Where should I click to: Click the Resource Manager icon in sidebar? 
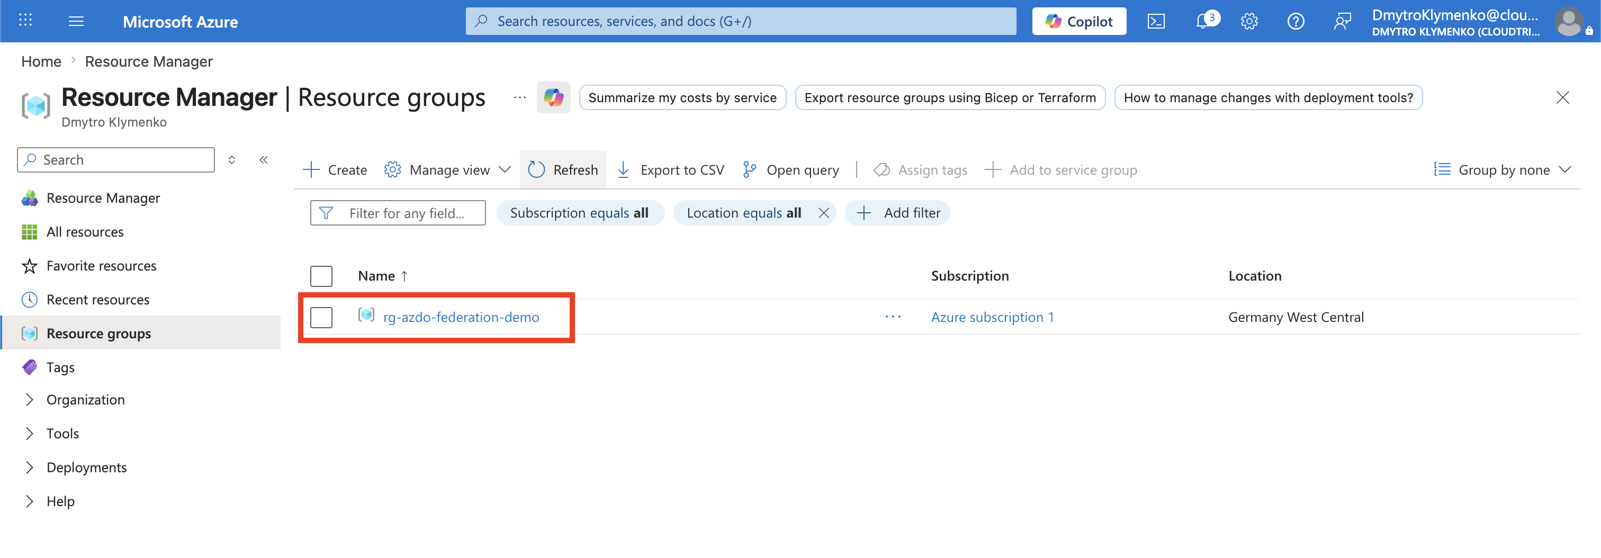(x=29, y=198)
